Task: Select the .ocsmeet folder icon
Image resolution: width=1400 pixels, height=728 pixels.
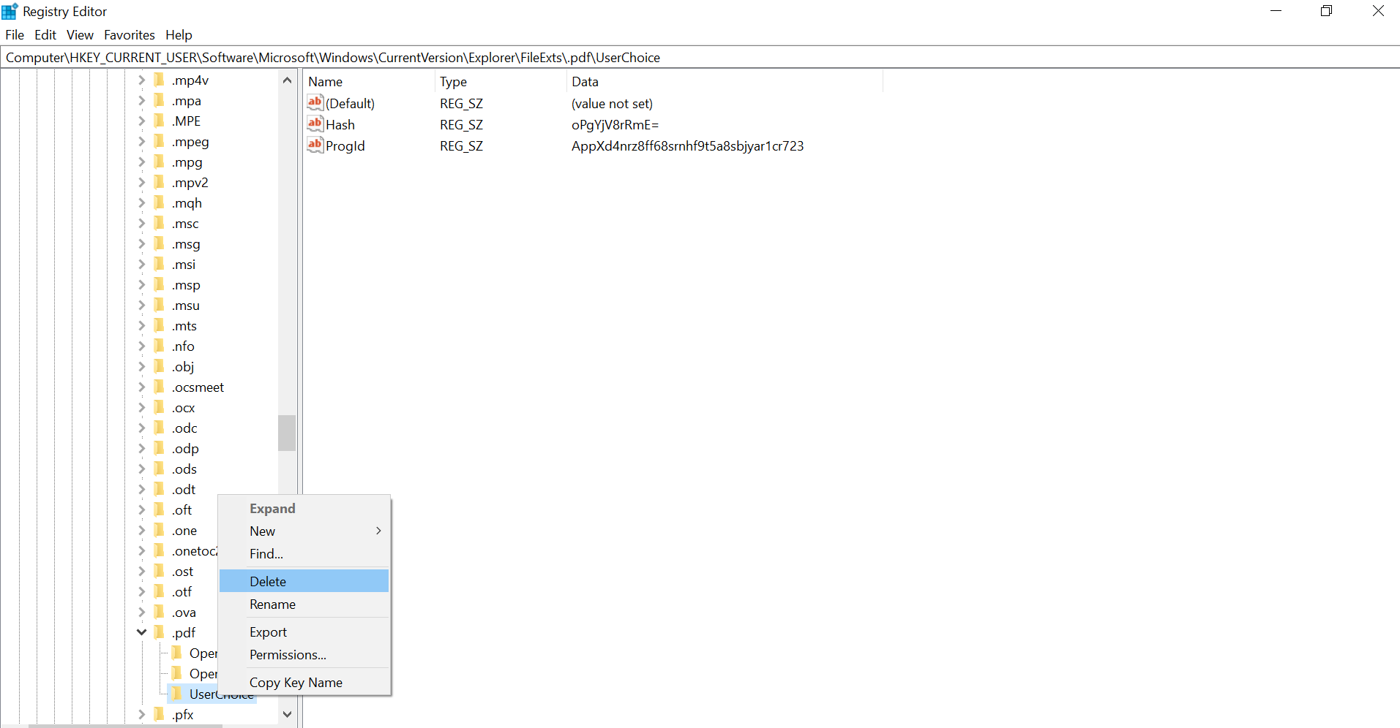Action: tap(160, 387)
